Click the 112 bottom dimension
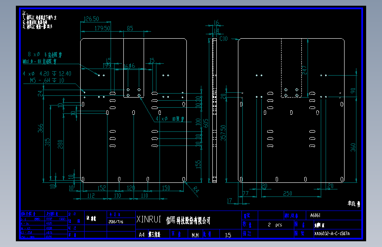382x247 pixels. coord(91,196)
